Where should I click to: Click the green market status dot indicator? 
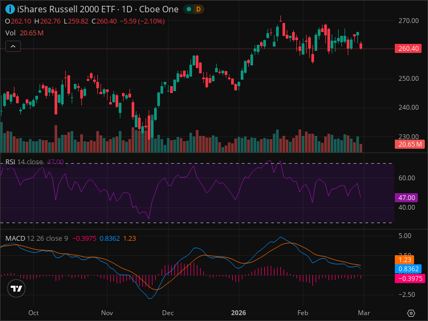[x=188, y=9]
